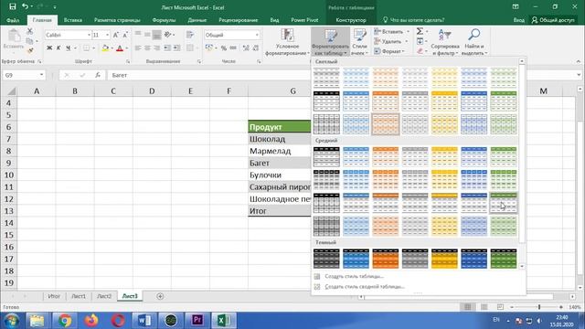The width and height of the screenshot is (585, 329).
Task: Undo the last action in the toolbar
Action: coord(25,6)
